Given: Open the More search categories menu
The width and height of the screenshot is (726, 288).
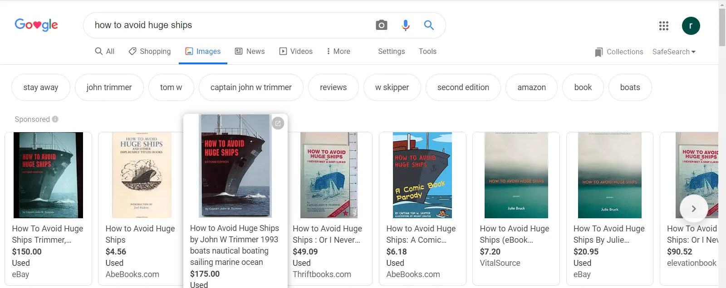Looking at the screenshot, I should [338, 52].
